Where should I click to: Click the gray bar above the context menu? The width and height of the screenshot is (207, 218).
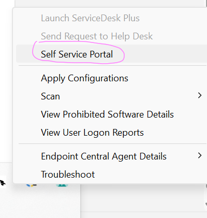[110, 3]
